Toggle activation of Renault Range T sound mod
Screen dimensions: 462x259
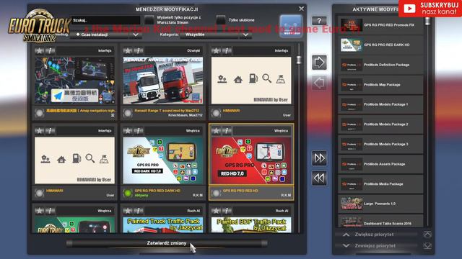128,113
